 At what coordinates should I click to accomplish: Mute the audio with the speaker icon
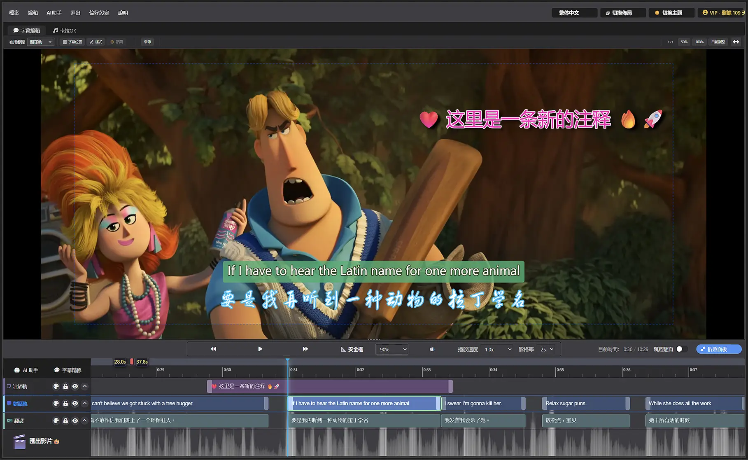tap(432, 349)
